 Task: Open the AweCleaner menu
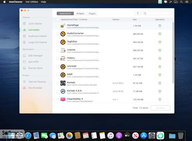click(16, 2)
